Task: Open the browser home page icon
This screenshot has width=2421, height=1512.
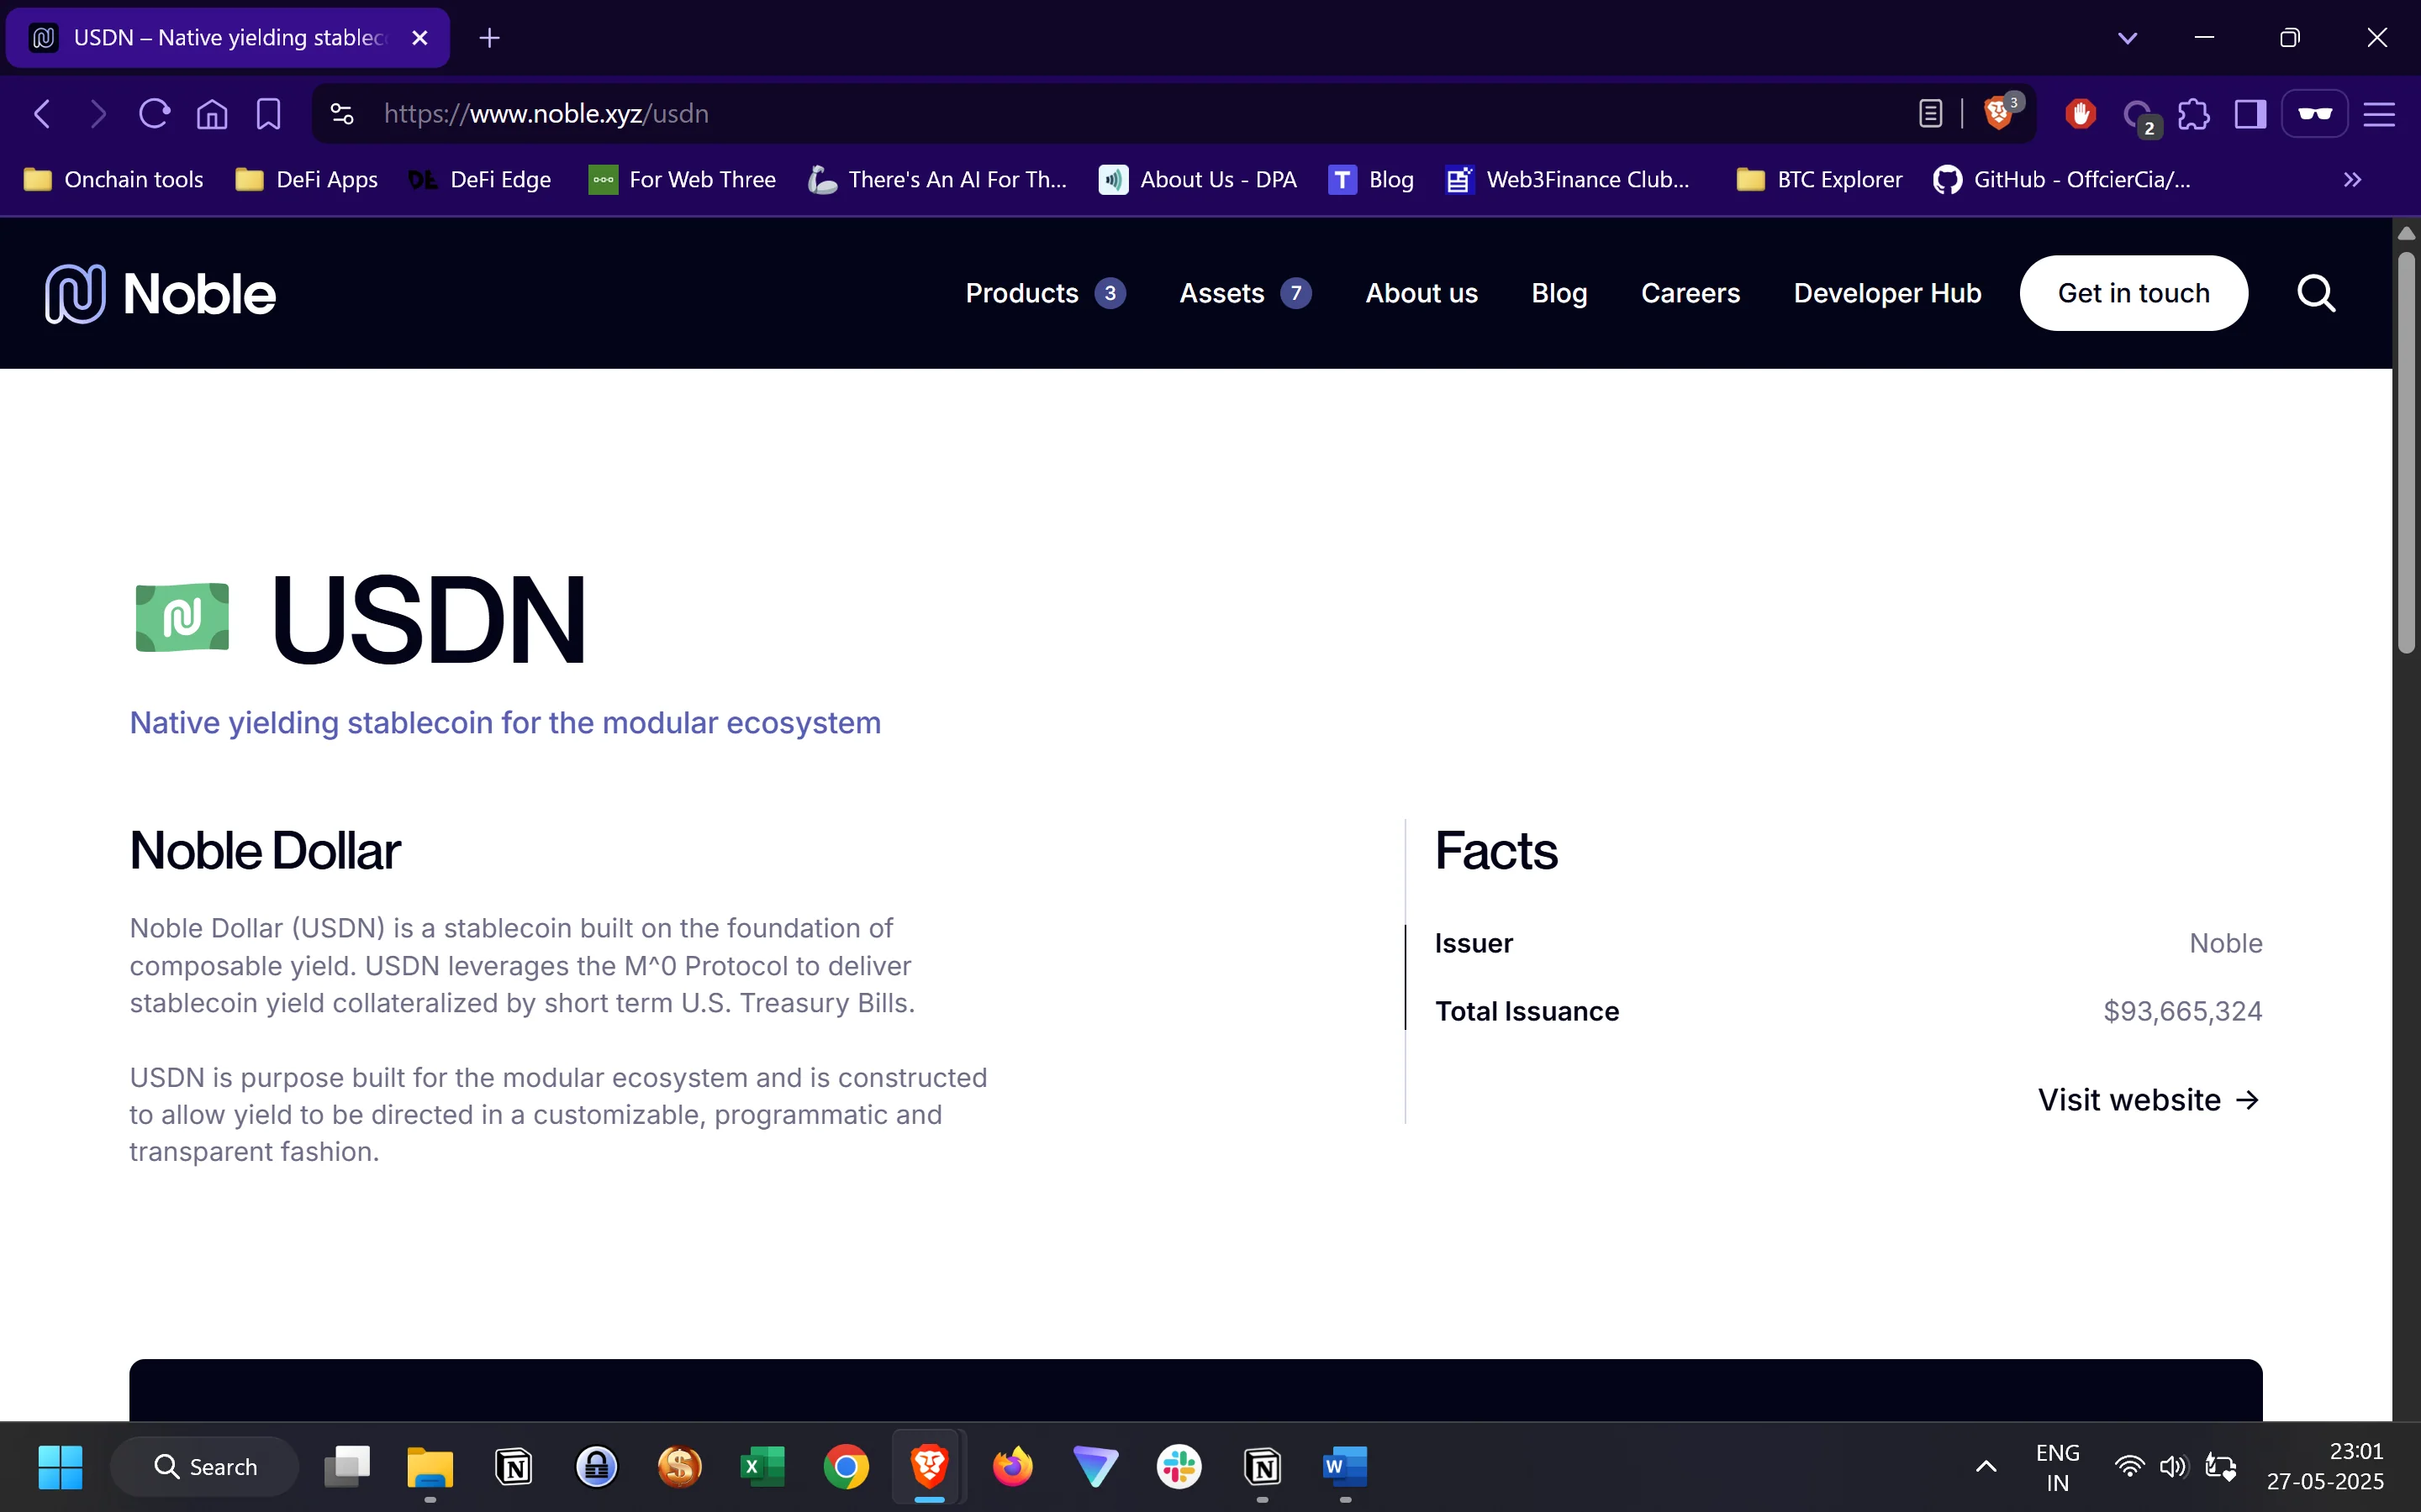Action: [x=211, y=114]
